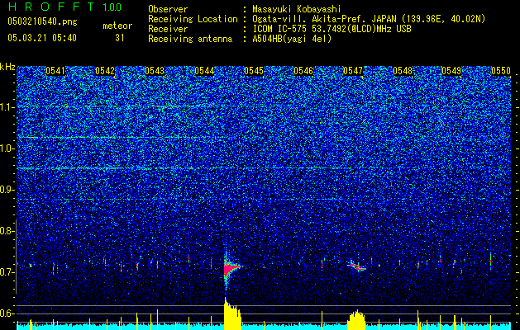Select the meteor count value 31

(x=119, y=38)
